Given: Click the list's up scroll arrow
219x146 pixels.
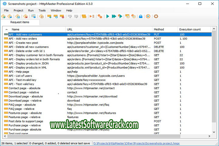Looking at the screenshot, I should 214,29.
